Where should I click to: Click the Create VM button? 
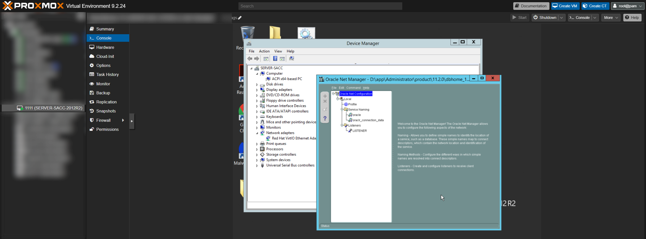pyautogui.click(x=565, y=6)
